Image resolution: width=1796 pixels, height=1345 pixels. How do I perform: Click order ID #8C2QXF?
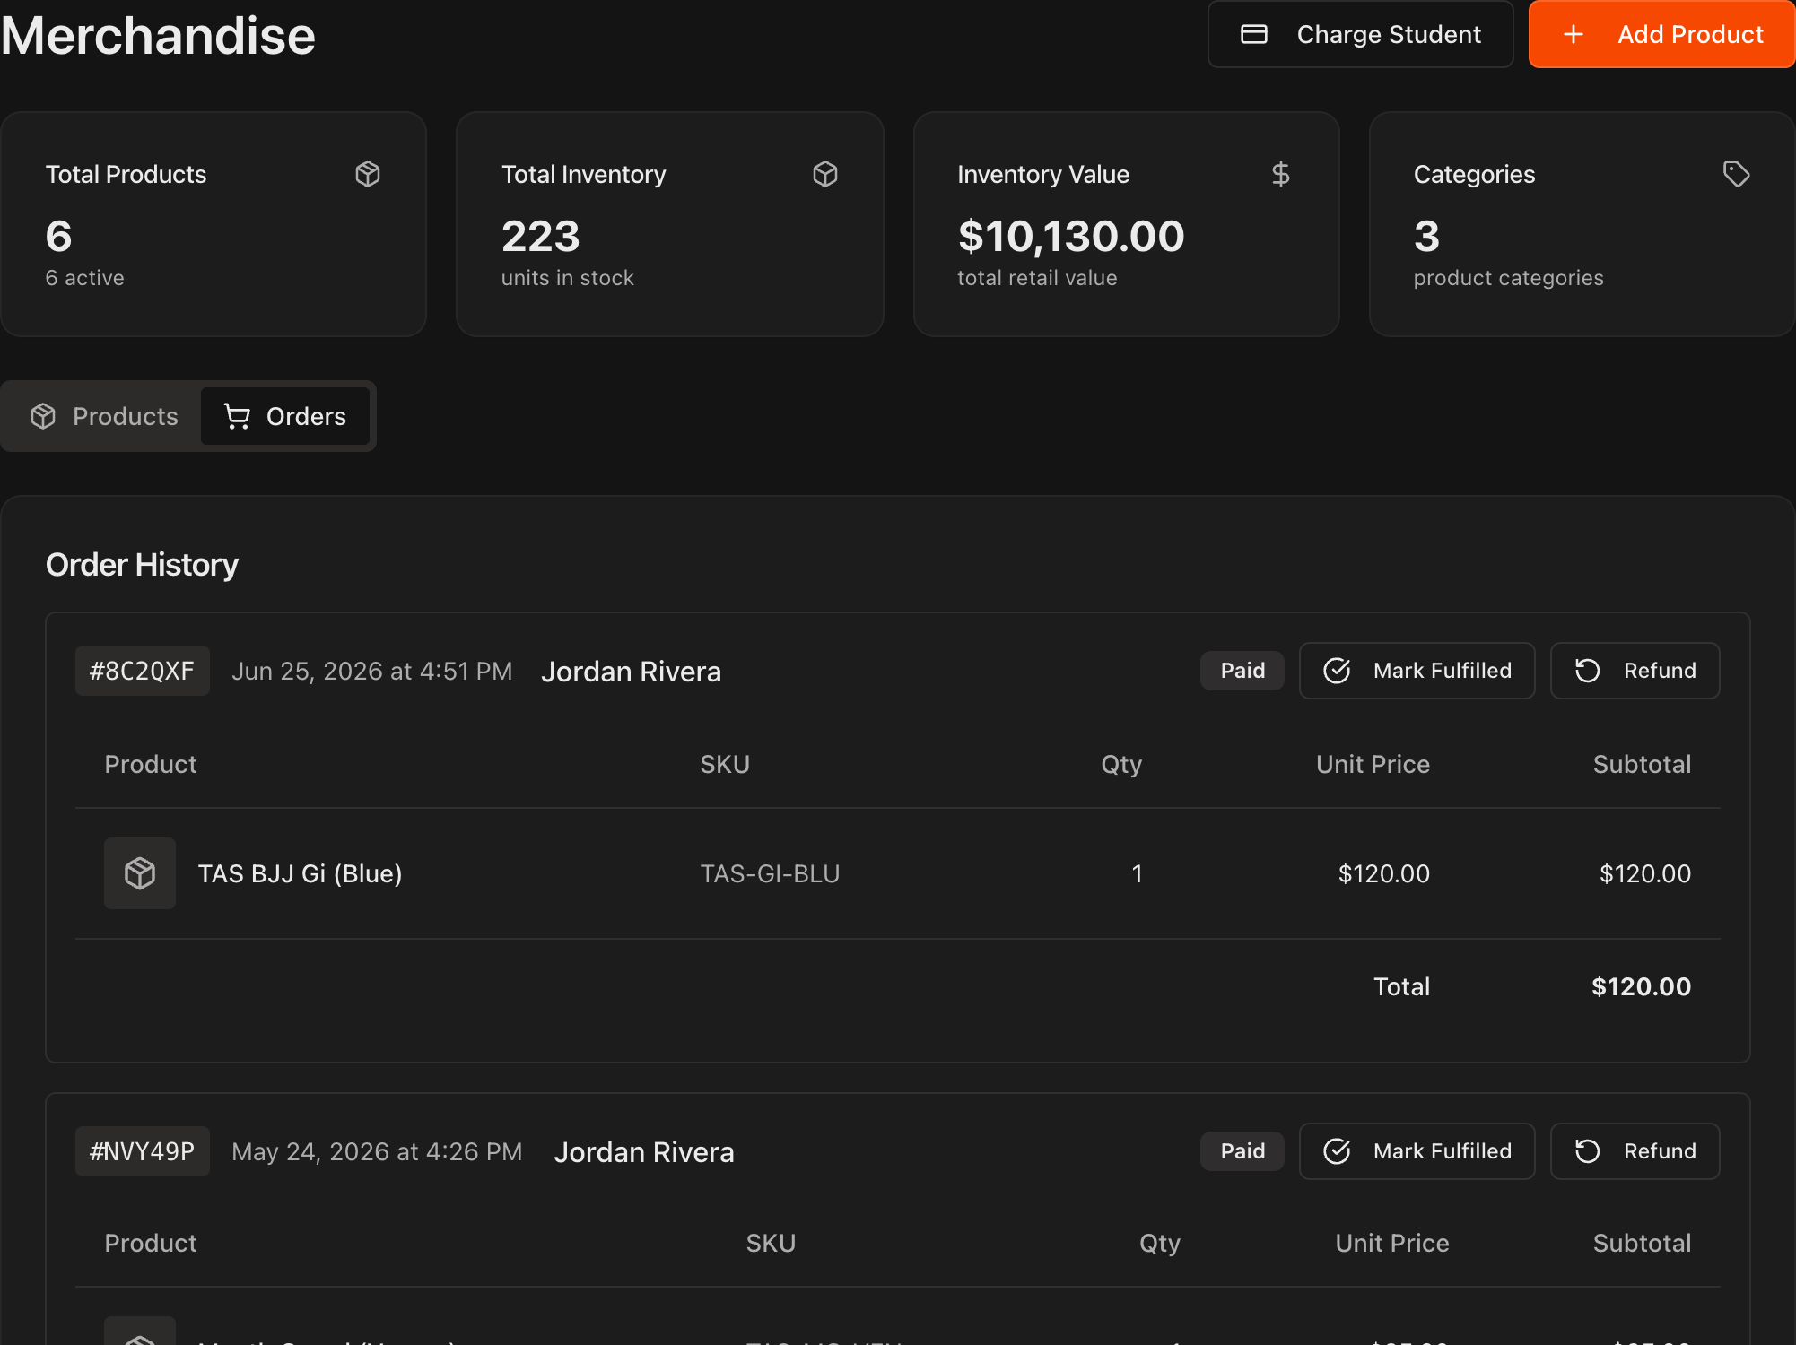pyautogui.click(x=143, y=671)
